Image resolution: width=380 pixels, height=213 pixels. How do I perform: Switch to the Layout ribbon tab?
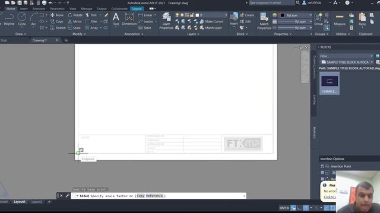point(137,9)
